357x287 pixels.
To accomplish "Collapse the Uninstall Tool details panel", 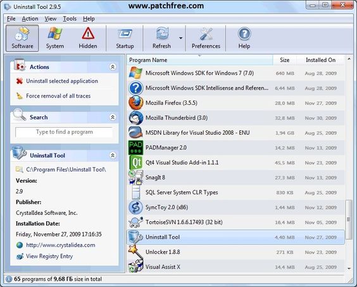I will click(113, 156).
